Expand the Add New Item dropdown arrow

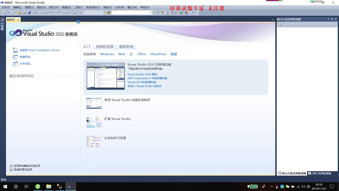15,12
